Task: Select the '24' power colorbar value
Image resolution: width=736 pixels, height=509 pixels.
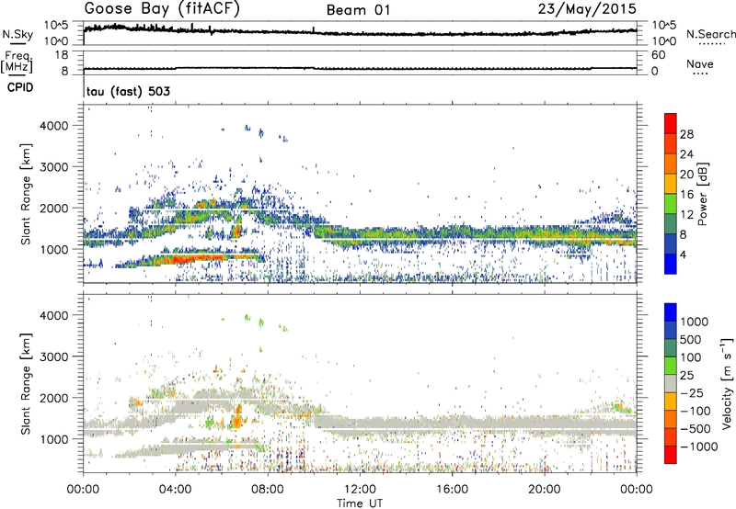Action: coord(686,154)
